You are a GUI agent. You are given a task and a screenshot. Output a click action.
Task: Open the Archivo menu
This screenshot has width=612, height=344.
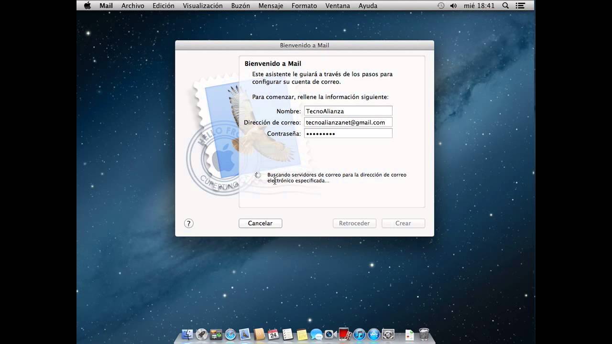click(x=133, y=6)
